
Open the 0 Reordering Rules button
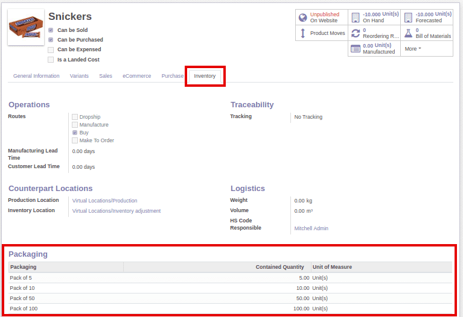click(x=374, y=33)
